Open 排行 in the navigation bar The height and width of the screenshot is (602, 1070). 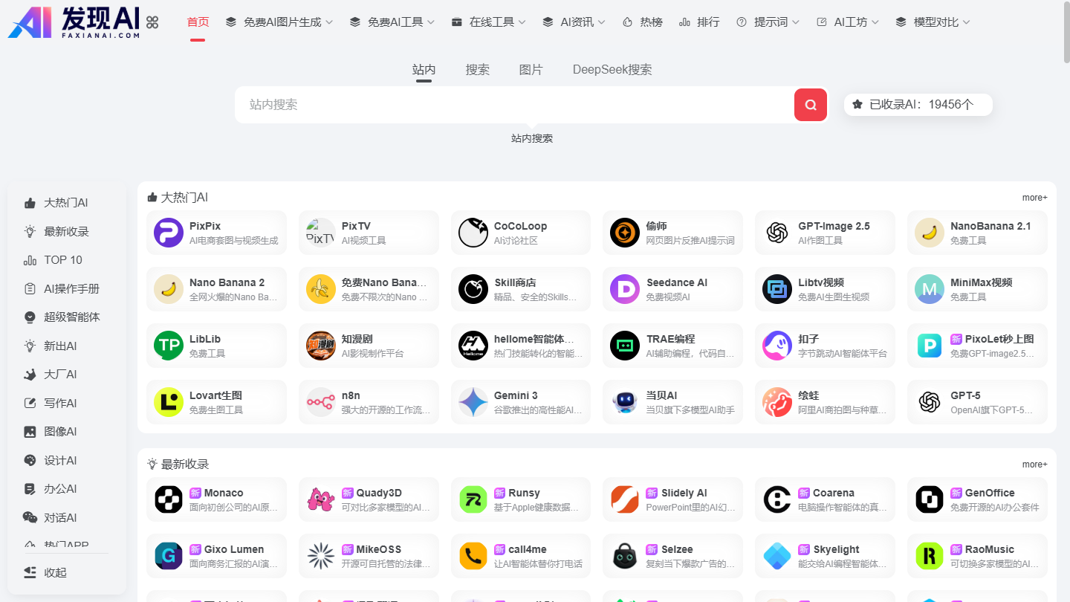click(699, 22)
